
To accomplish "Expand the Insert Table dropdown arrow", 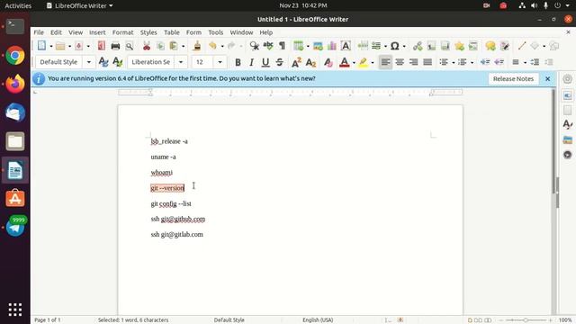I will (308, 46).
